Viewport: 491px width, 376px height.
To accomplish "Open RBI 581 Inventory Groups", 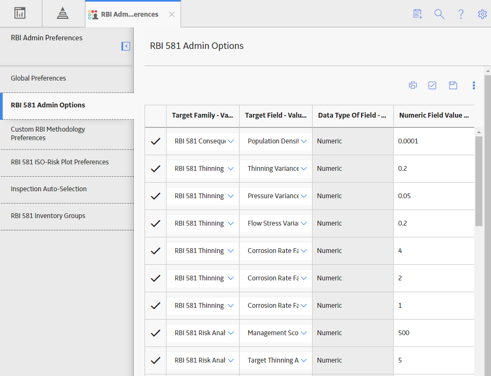I will pos(67,216).
